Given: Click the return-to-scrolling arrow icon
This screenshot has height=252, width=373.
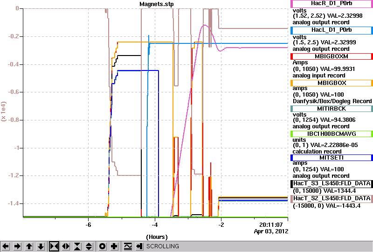Looking at the screenshot, I should [139, 246].
